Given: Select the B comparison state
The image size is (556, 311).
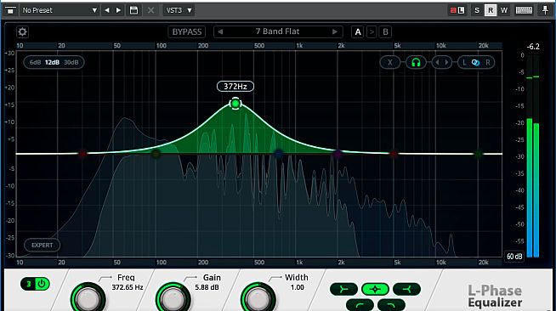Looking at the screenshot, I should tap(385, 32).
